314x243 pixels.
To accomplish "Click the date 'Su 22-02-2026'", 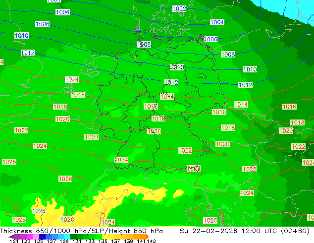I will pos(209,231).
